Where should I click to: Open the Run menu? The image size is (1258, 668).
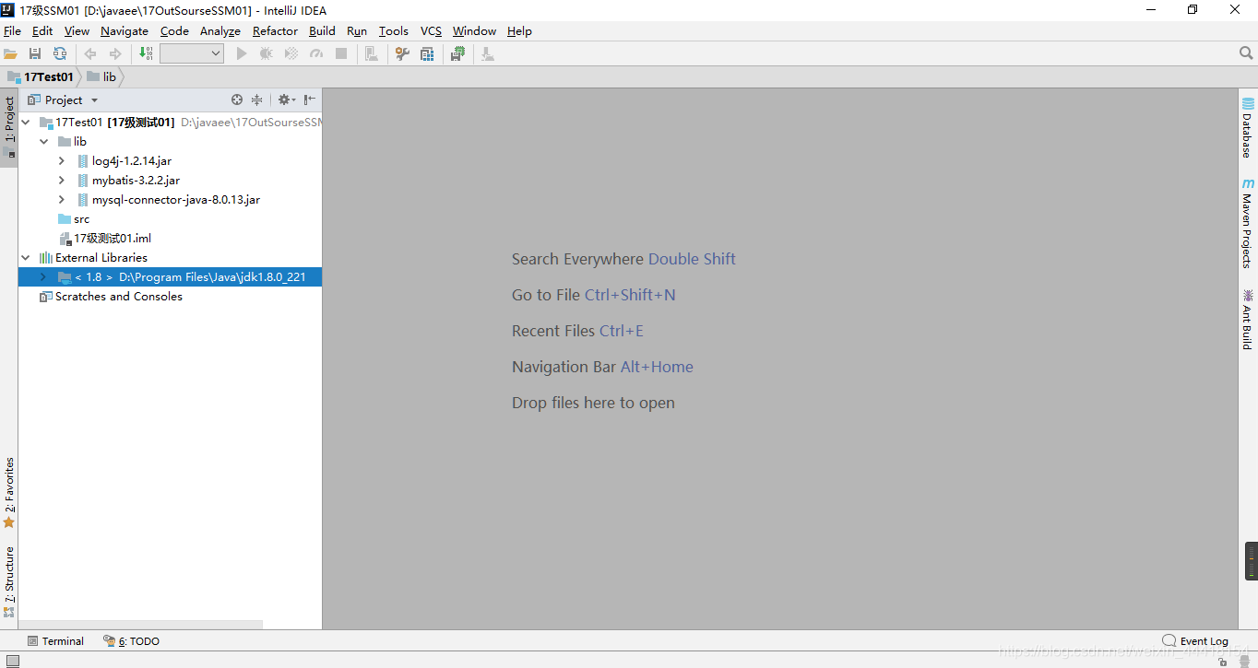click(x=357, y=30)
